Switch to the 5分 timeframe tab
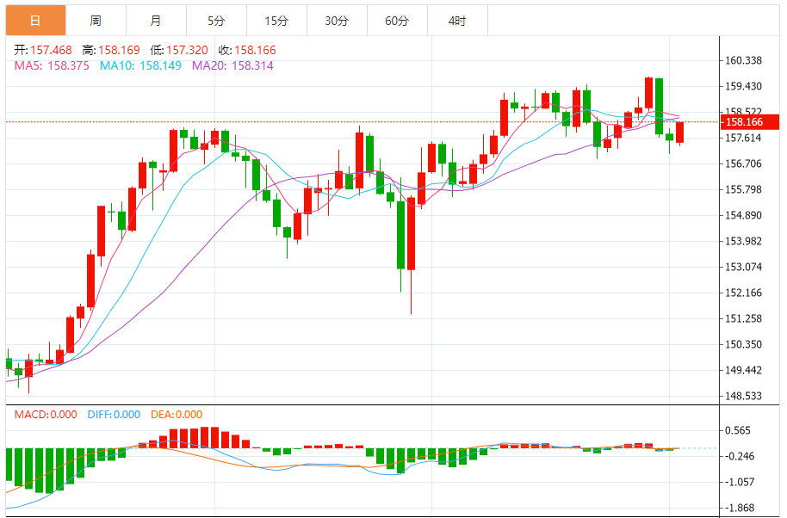The image size is (787, 518). tap(216, 20)
